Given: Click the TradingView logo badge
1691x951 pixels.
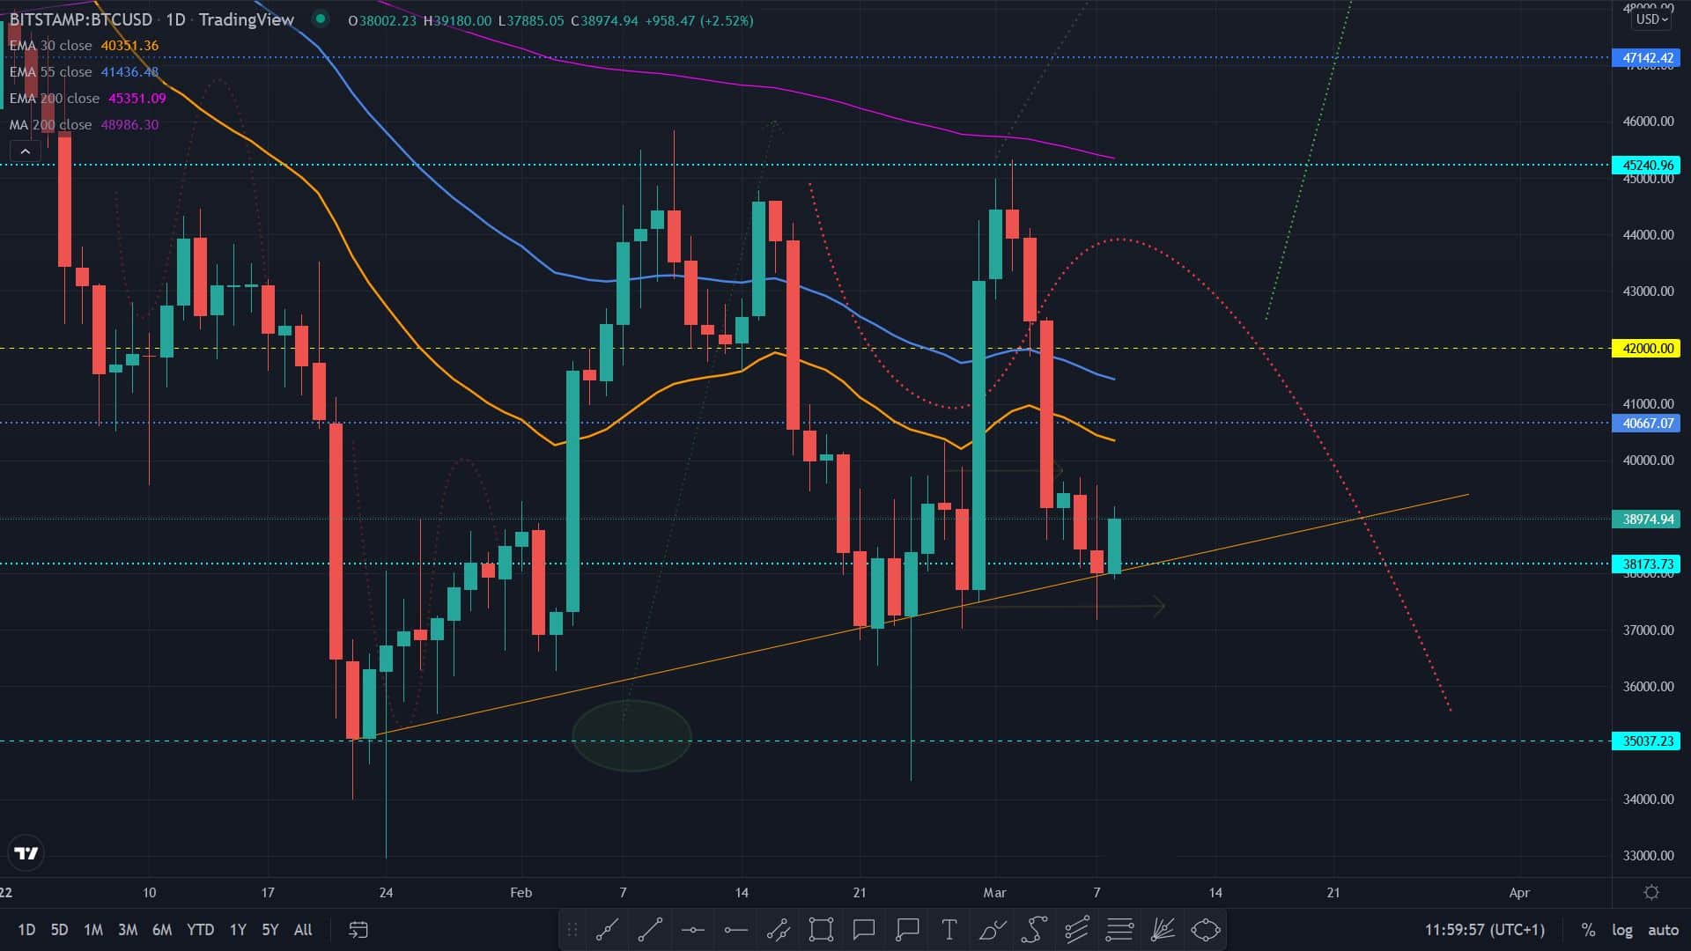Looking at the screenshot, I should point(26,853).
